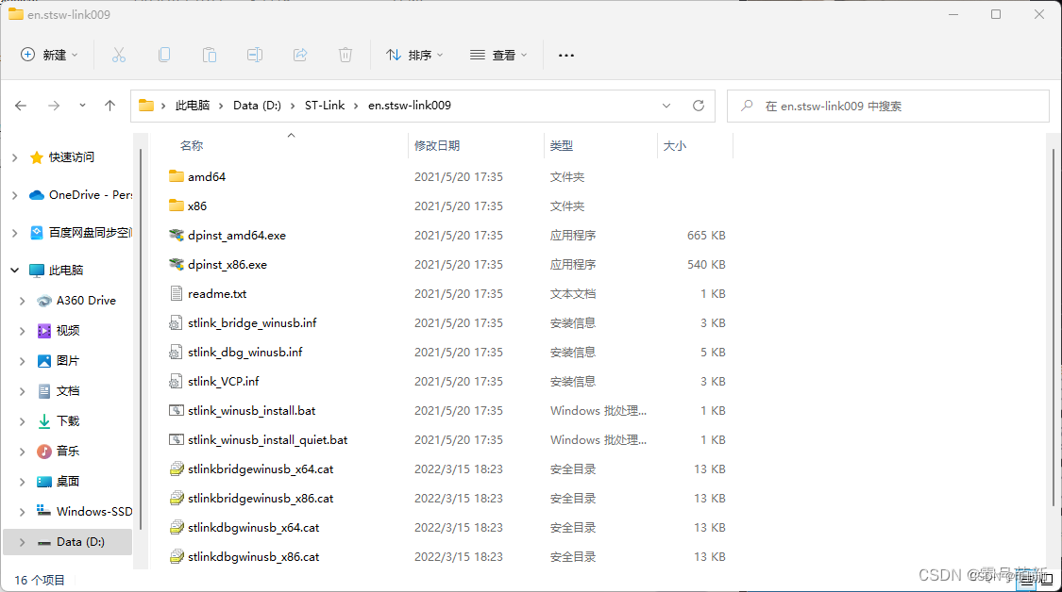Expand the Data (D:) tree node
Screen dimensions: 1062x592
point(23,542)
